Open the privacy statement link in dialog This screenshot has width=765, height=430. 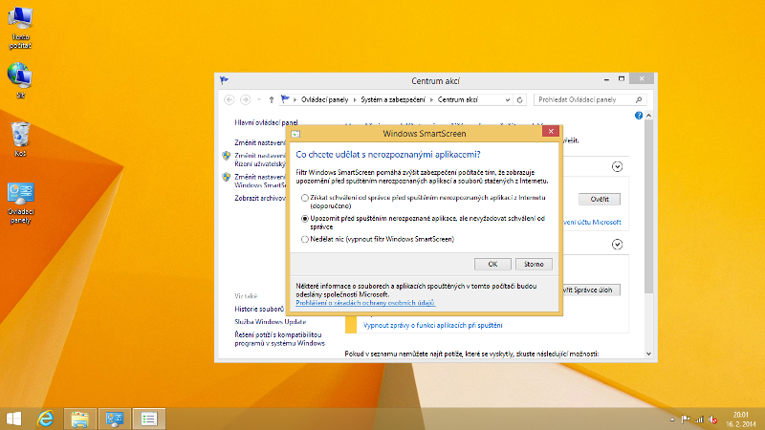click(365, 303)
